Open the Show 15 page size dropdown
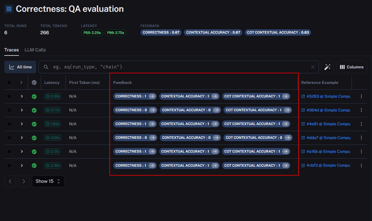This screenshot has width=372, height=221. pyautogui.click(x=48, y=181)
